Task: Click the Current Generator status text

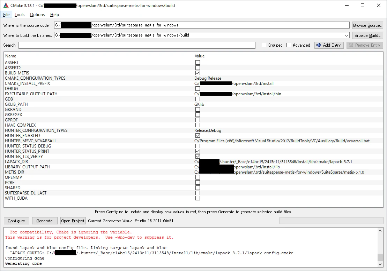Action: [131, 221]
